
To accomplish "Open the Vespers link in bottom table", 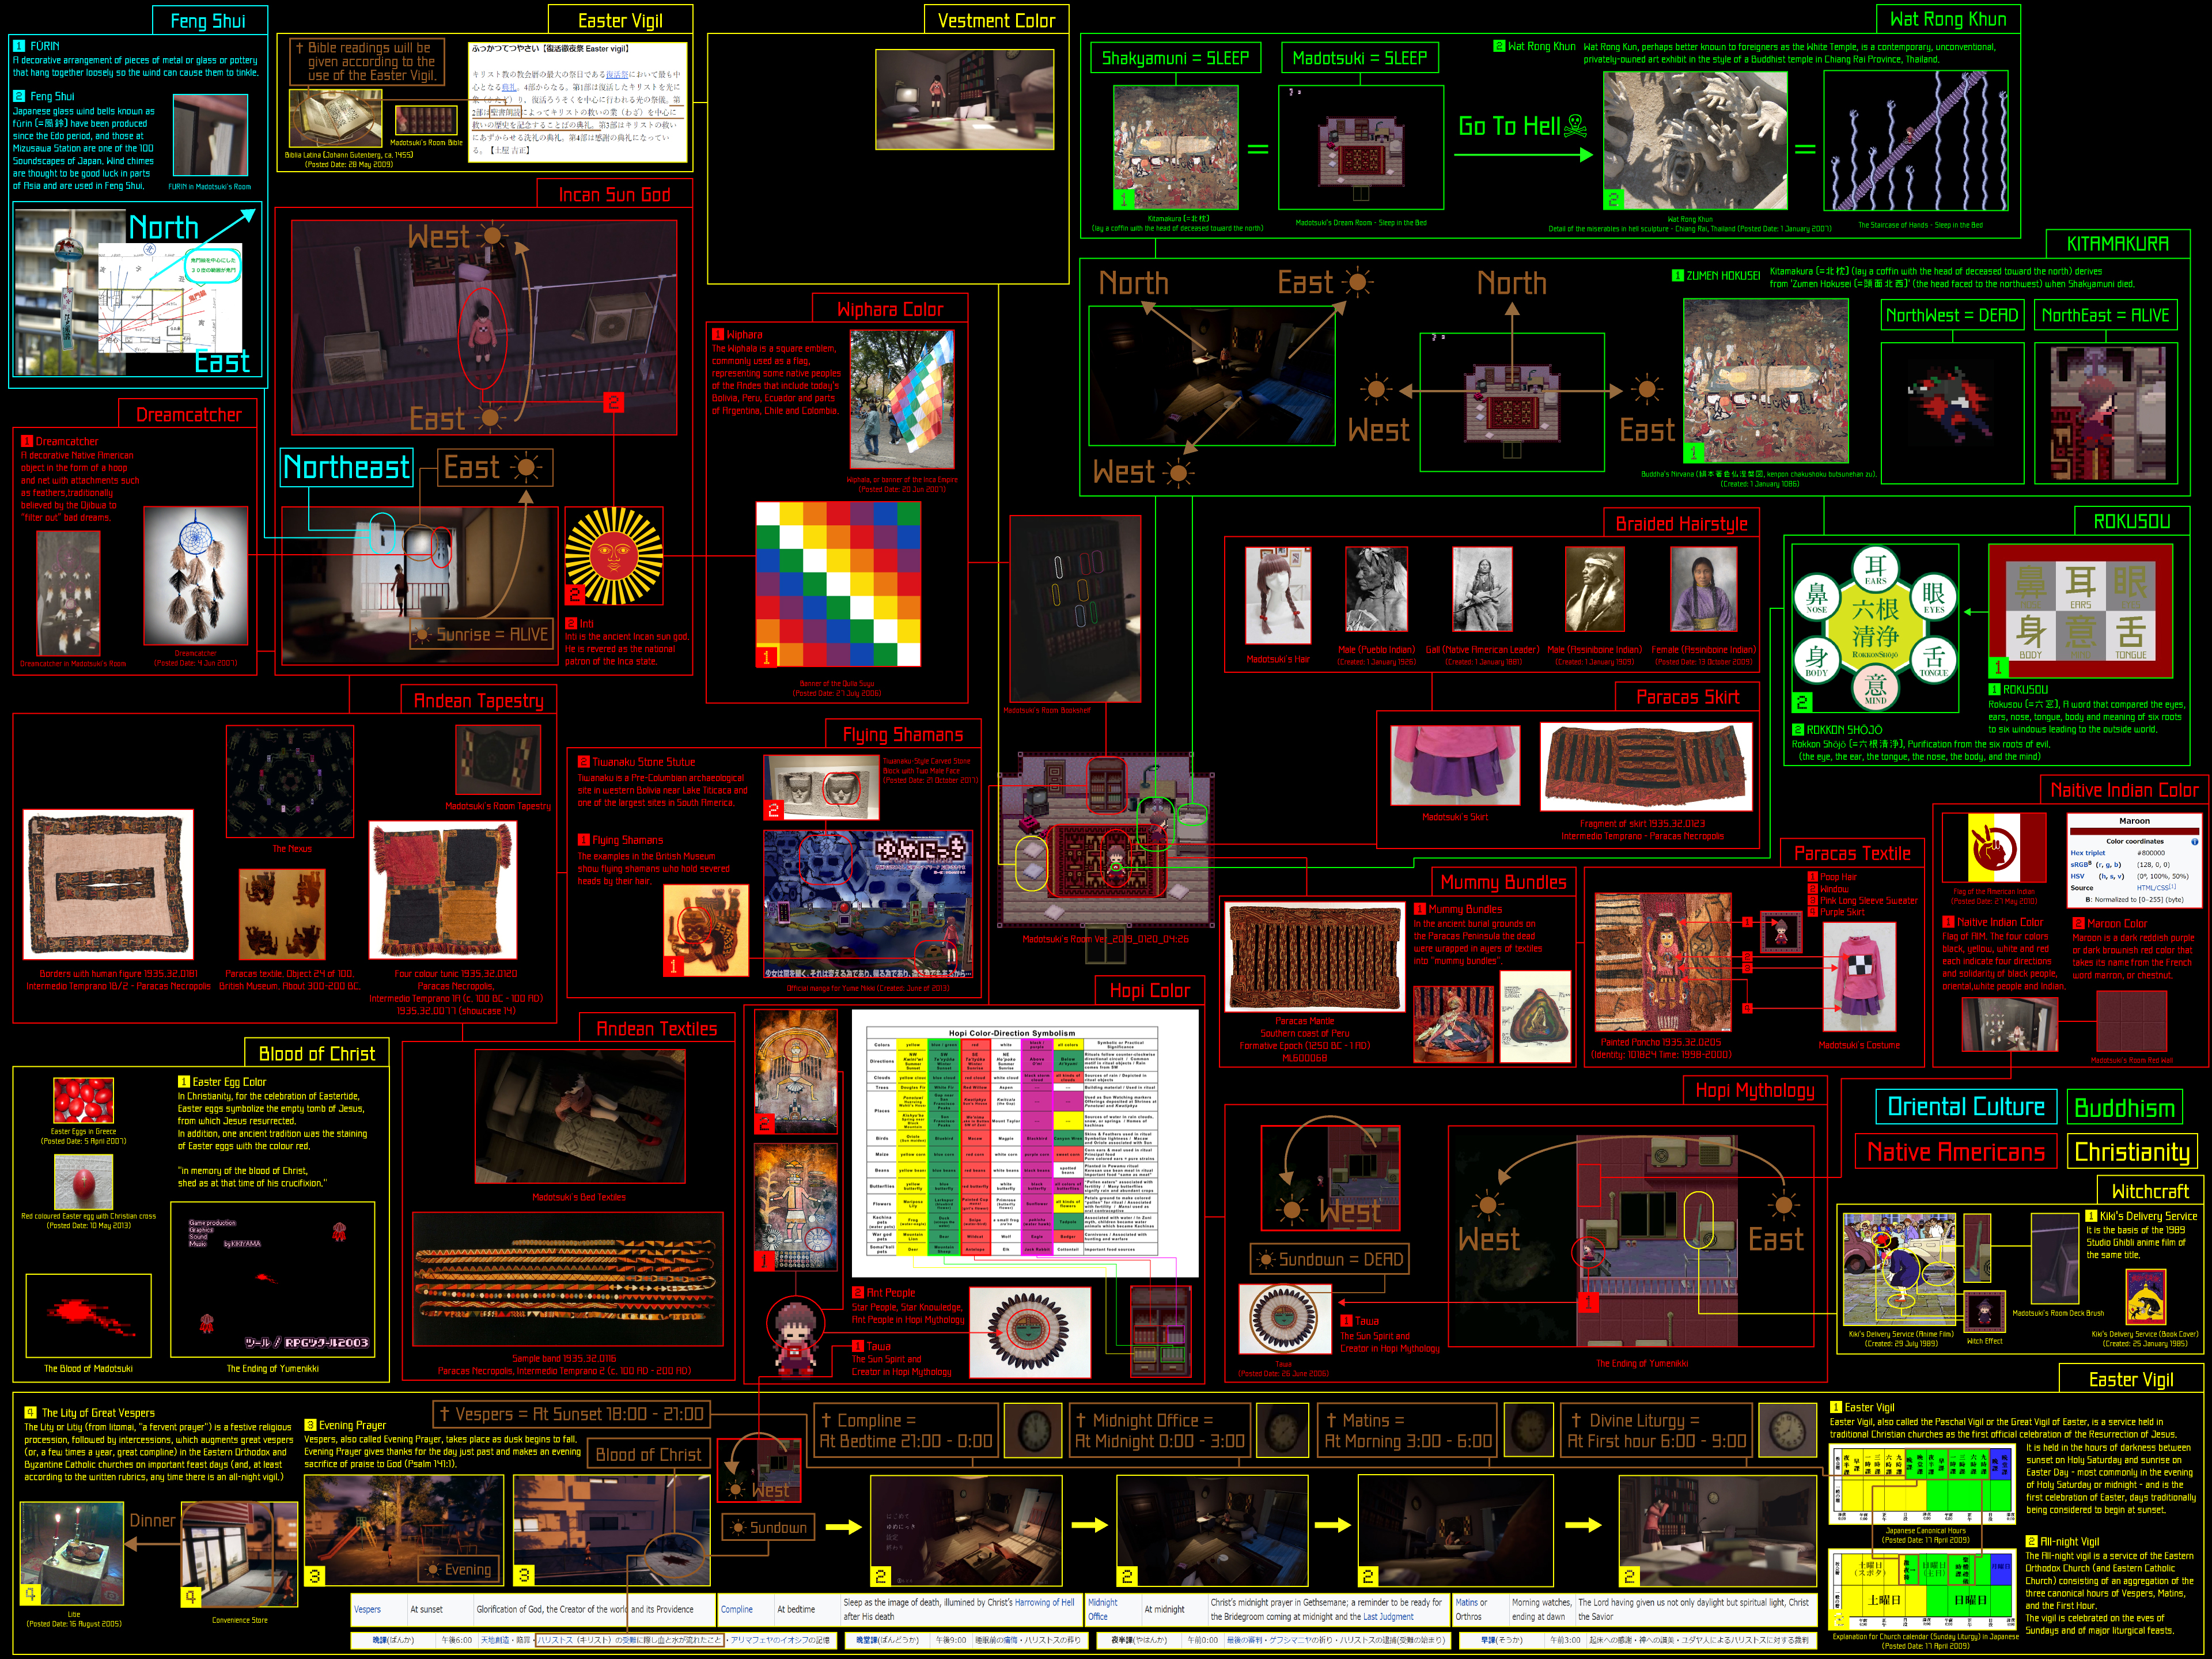I will [367, 1610].
